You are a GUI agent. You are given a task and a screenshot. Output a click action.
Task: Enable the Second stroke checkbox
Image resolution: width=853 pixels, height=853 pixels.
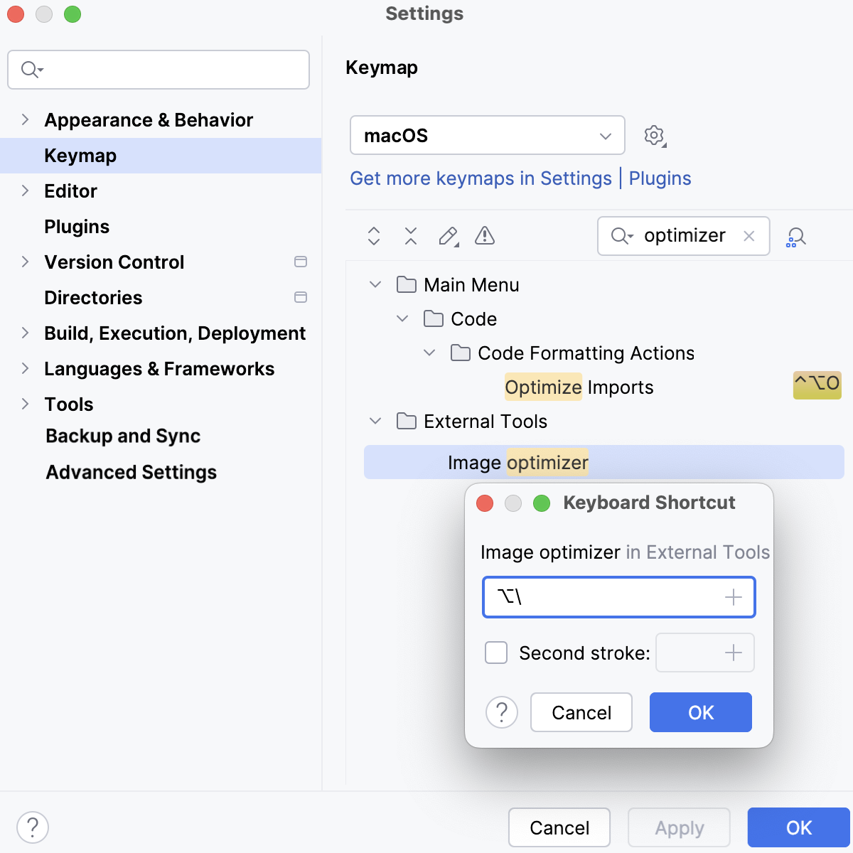pyautogui.click(x=495, y=652)
